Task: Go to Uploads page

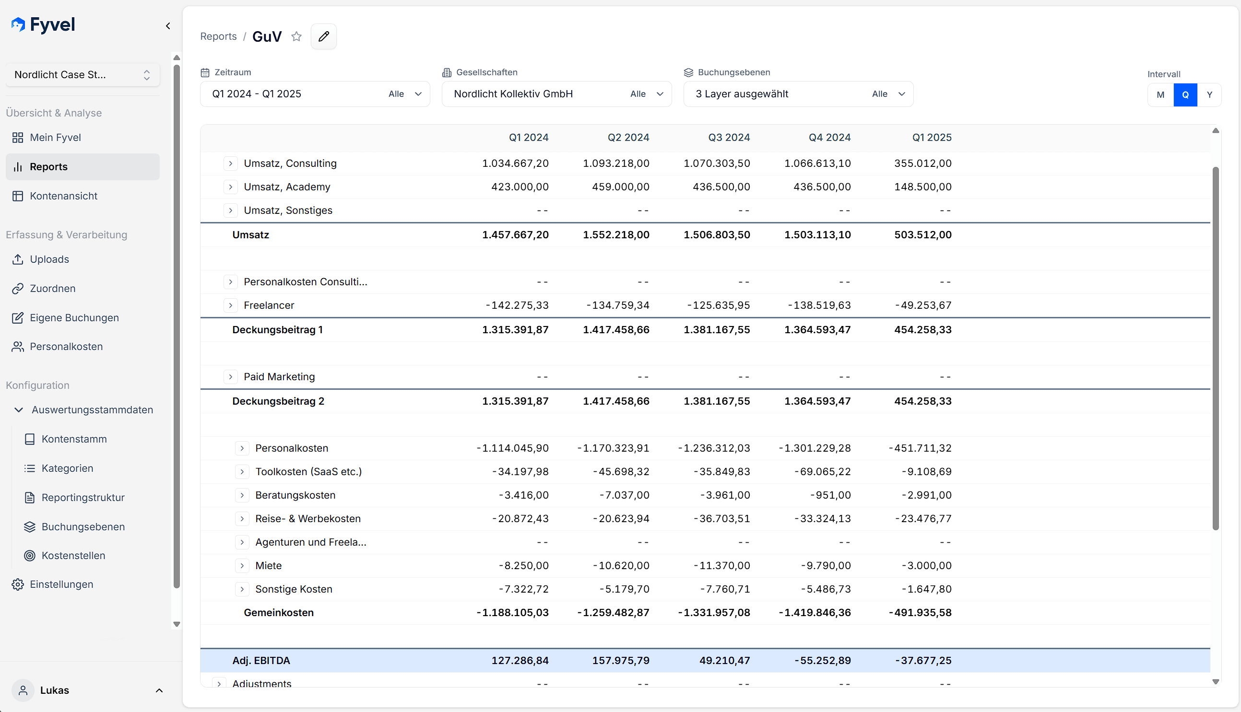Action: click(83, 259)
